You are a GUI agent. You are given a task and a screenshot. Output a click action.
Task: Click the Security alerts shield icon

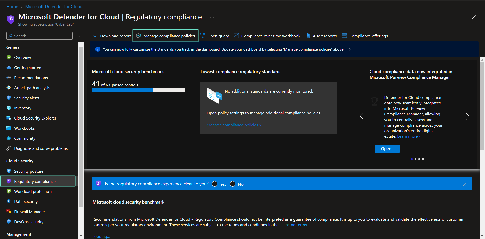tap(9, 98)
